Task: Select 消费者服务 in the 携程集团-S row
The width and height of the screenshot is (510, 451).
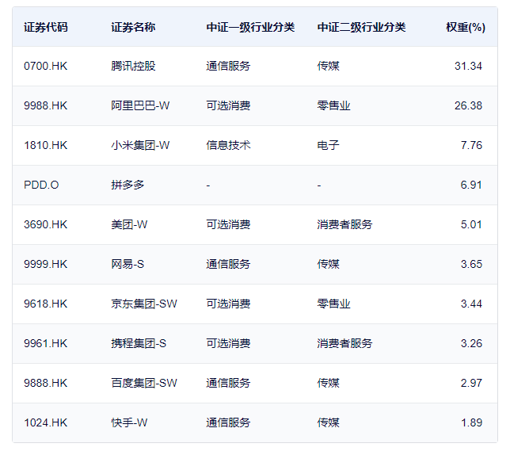Action: point(344,343)
